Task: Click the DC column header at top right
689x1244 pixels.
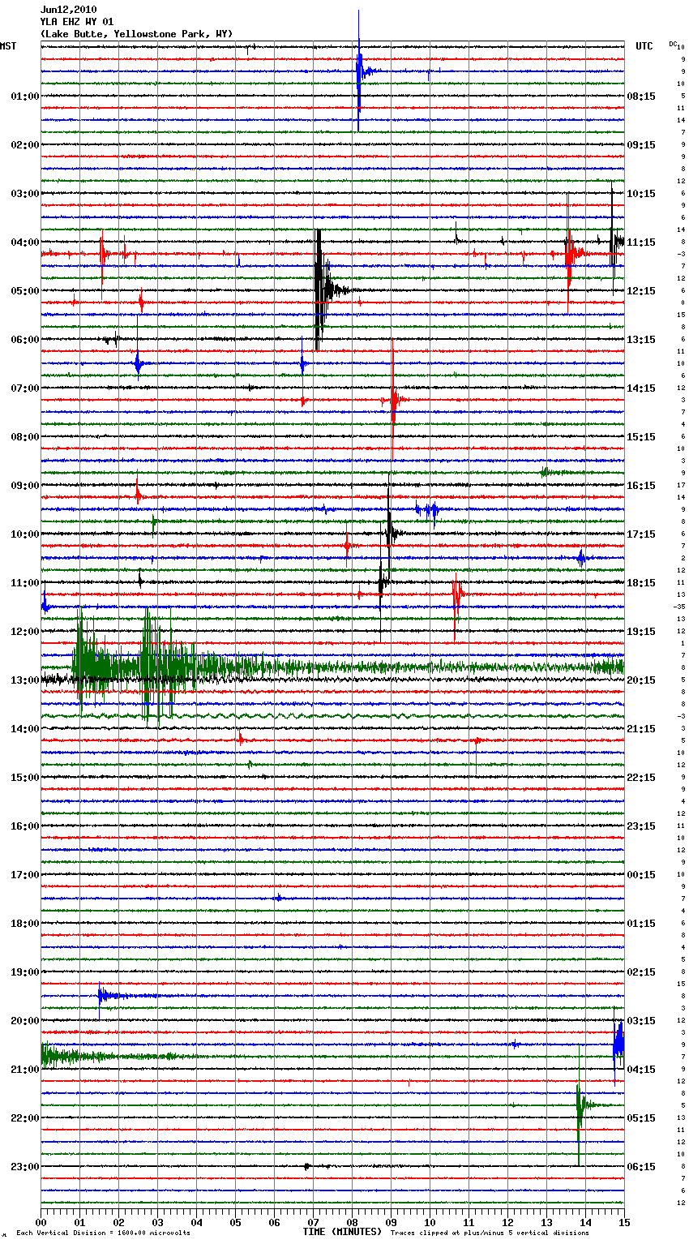Action: click(x=673, y=44)
